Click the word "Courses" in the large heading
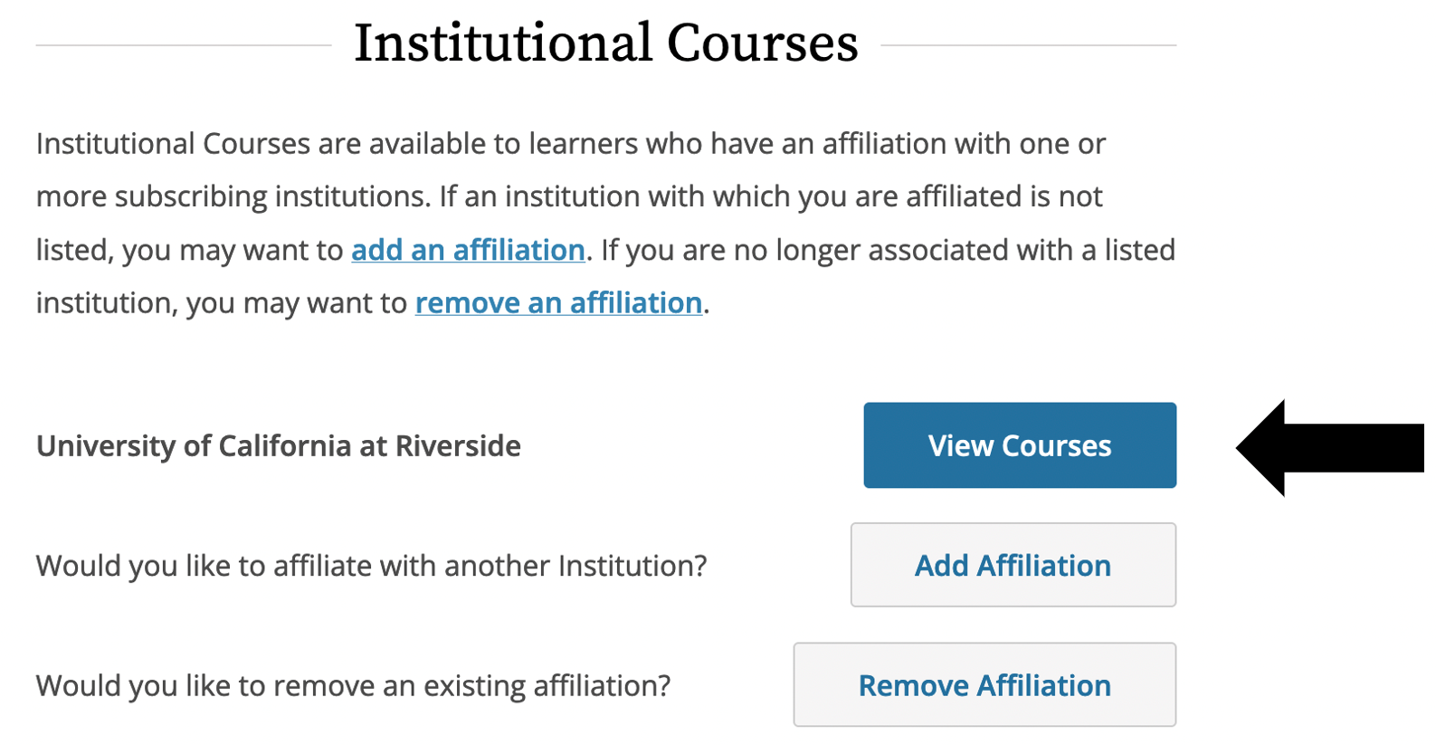The image size is (1436, 745). pyautogui.click(x=762, y=43)
